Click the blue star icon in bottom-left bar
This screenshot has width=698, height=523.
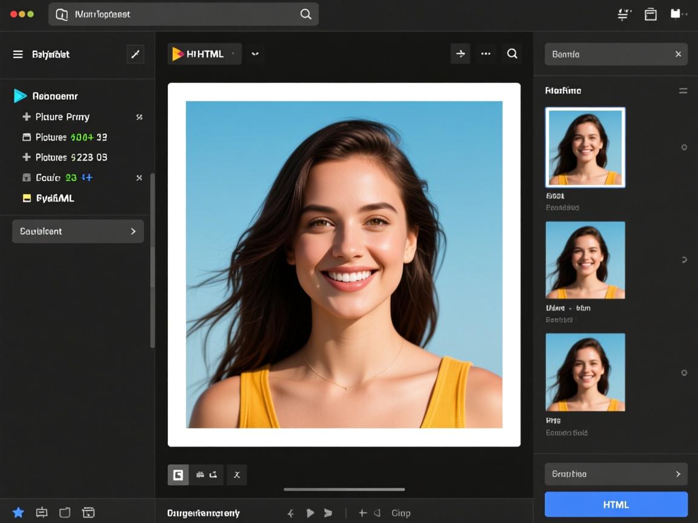click(18, 513)
